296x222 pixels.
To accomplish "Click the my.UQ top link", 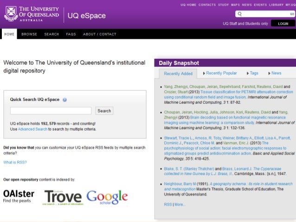I will pyautogui.click(x=290, y=5).
